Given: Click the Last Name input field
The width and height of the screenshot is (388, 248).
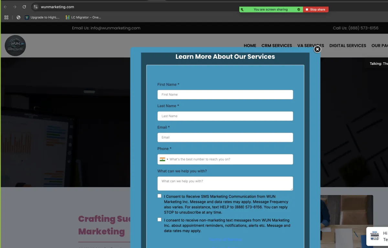Looking at the screenshot, I should point(225,116).
